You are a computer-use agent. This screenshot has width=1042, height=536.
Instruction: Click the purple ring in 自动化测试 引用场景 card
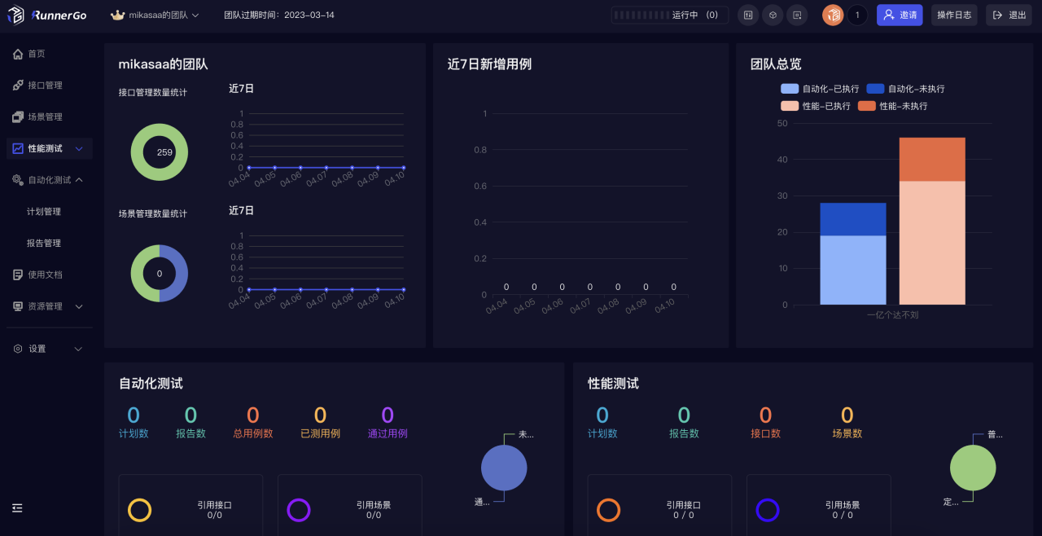(x=299, y=510)
